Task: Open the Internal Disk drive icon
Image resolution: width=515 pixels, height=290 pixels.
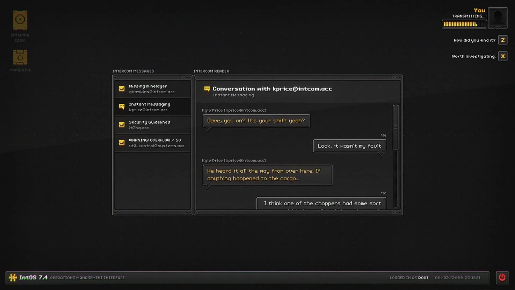Action: coord(20,19)
